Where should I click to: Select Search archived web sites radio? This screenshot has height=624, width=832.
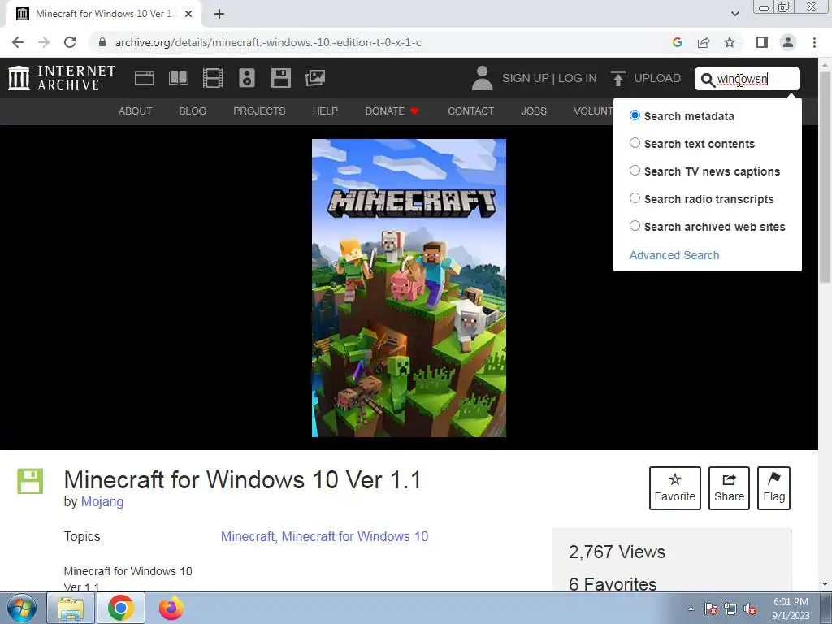[635, 226]
